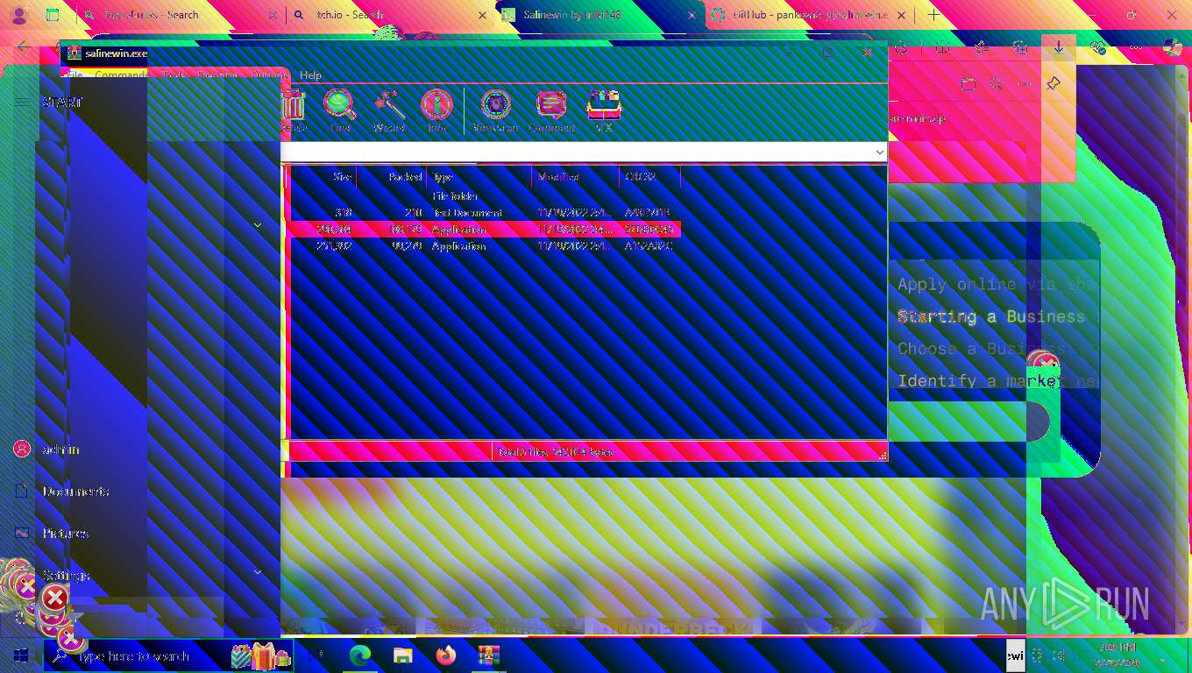Launch the Wizard toolbar icon
1192x673 pixels.
coord(389,111)
